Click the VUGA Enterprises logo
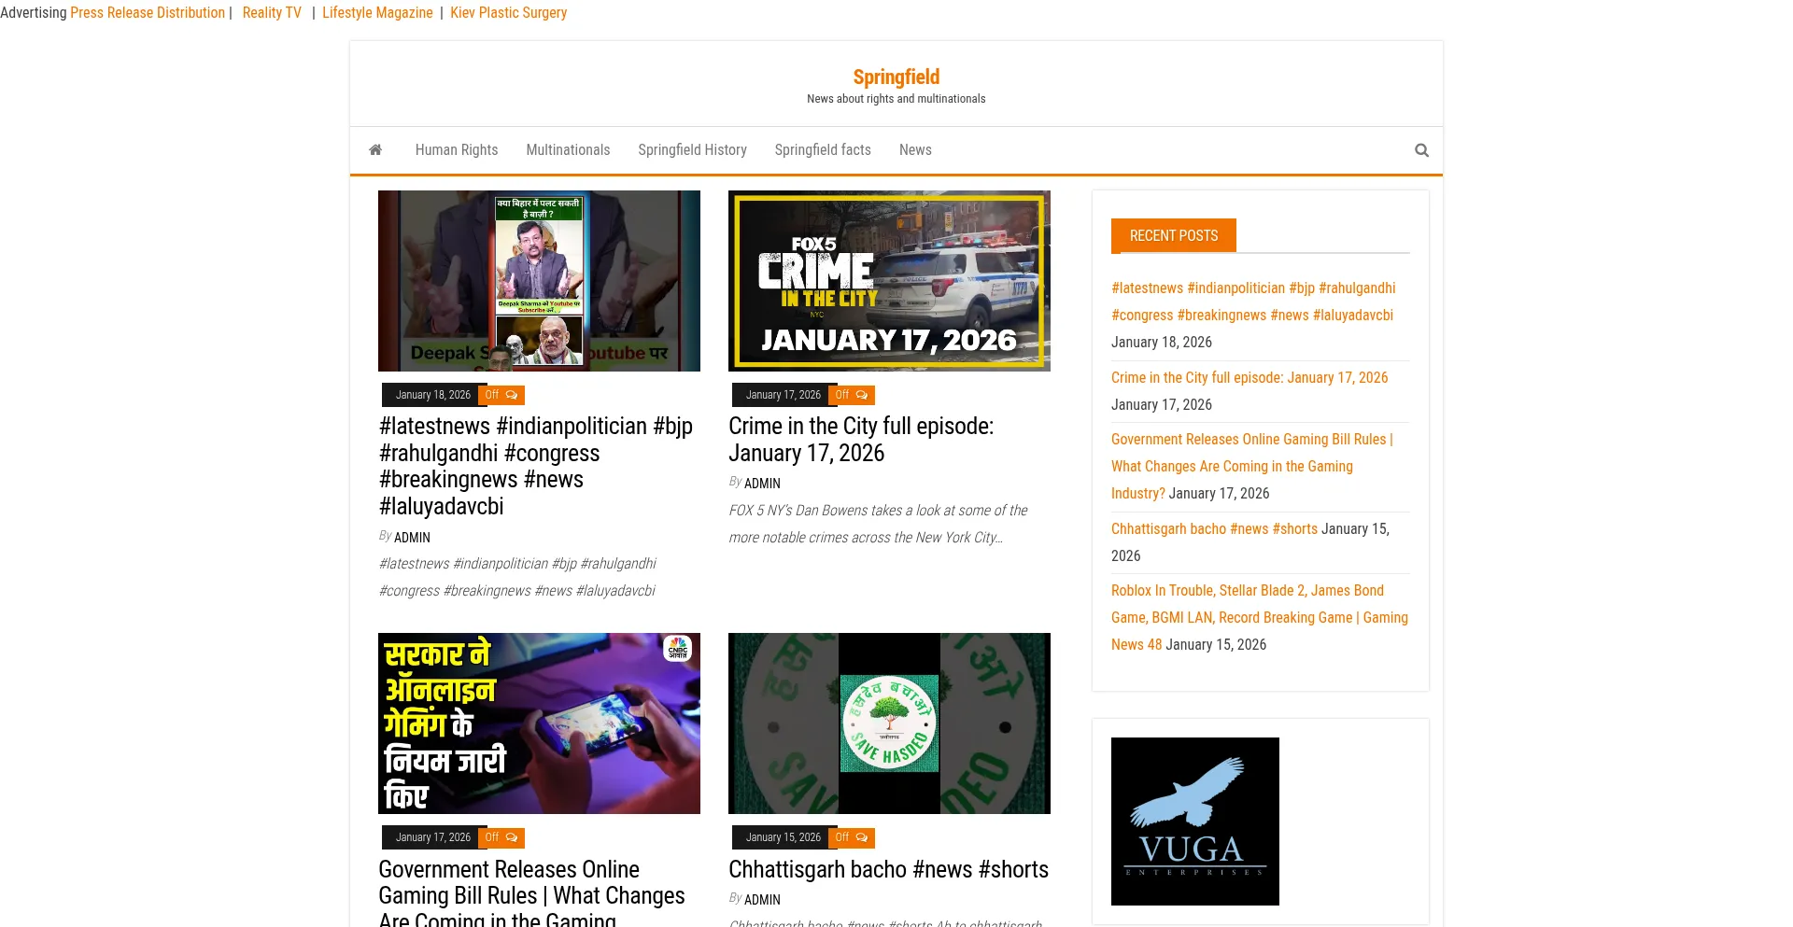Viewport: 1793px width, 927px height. tap(1194, 821)
